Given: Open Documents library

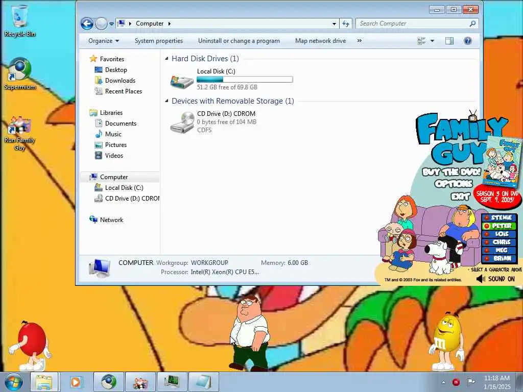Looking at the screenshot, I should (x=121, y=124).
